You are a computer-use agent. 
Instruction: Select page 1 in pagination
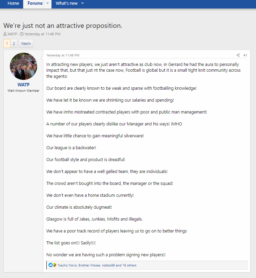7,44
